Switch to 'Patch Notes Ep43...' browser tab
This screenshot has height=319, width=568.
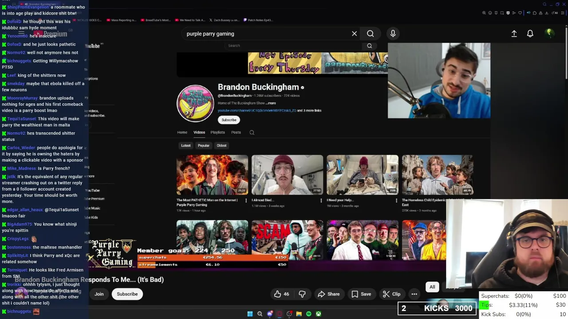click(x=258, y=20)
